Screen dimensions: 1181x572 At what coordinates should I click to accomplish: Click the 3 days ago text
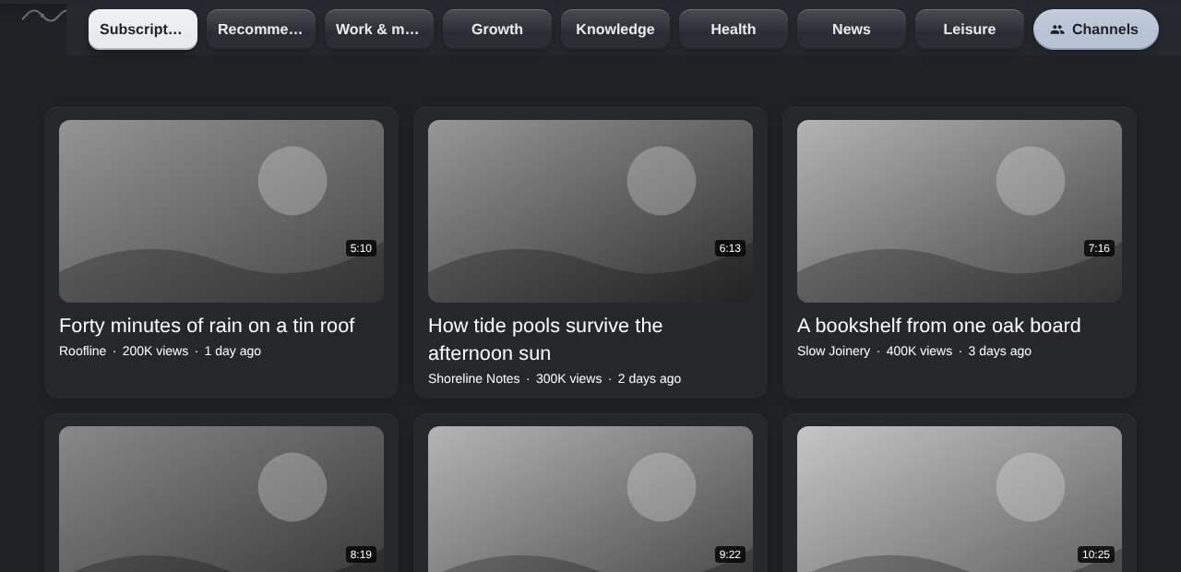[999, 352]
